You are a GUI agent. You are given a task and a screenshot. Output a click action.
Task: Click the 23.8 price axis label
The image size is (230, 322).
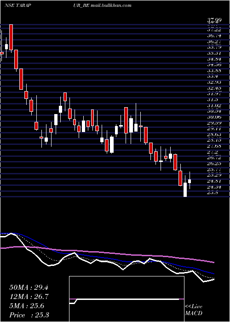pos(213,193)
